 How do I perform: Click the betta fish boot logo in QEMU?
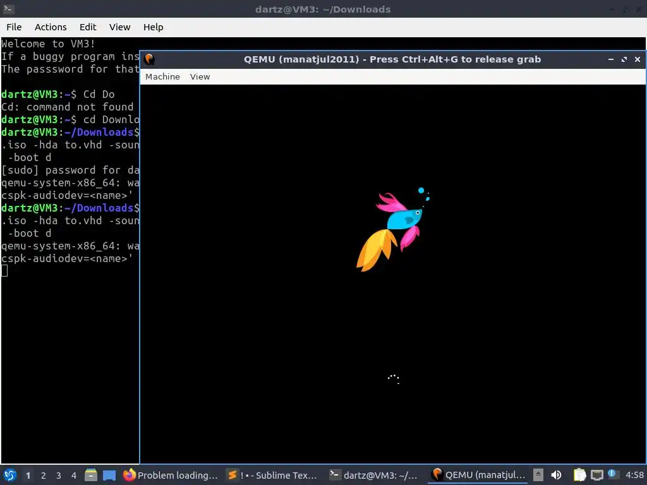tap(393, 229)
